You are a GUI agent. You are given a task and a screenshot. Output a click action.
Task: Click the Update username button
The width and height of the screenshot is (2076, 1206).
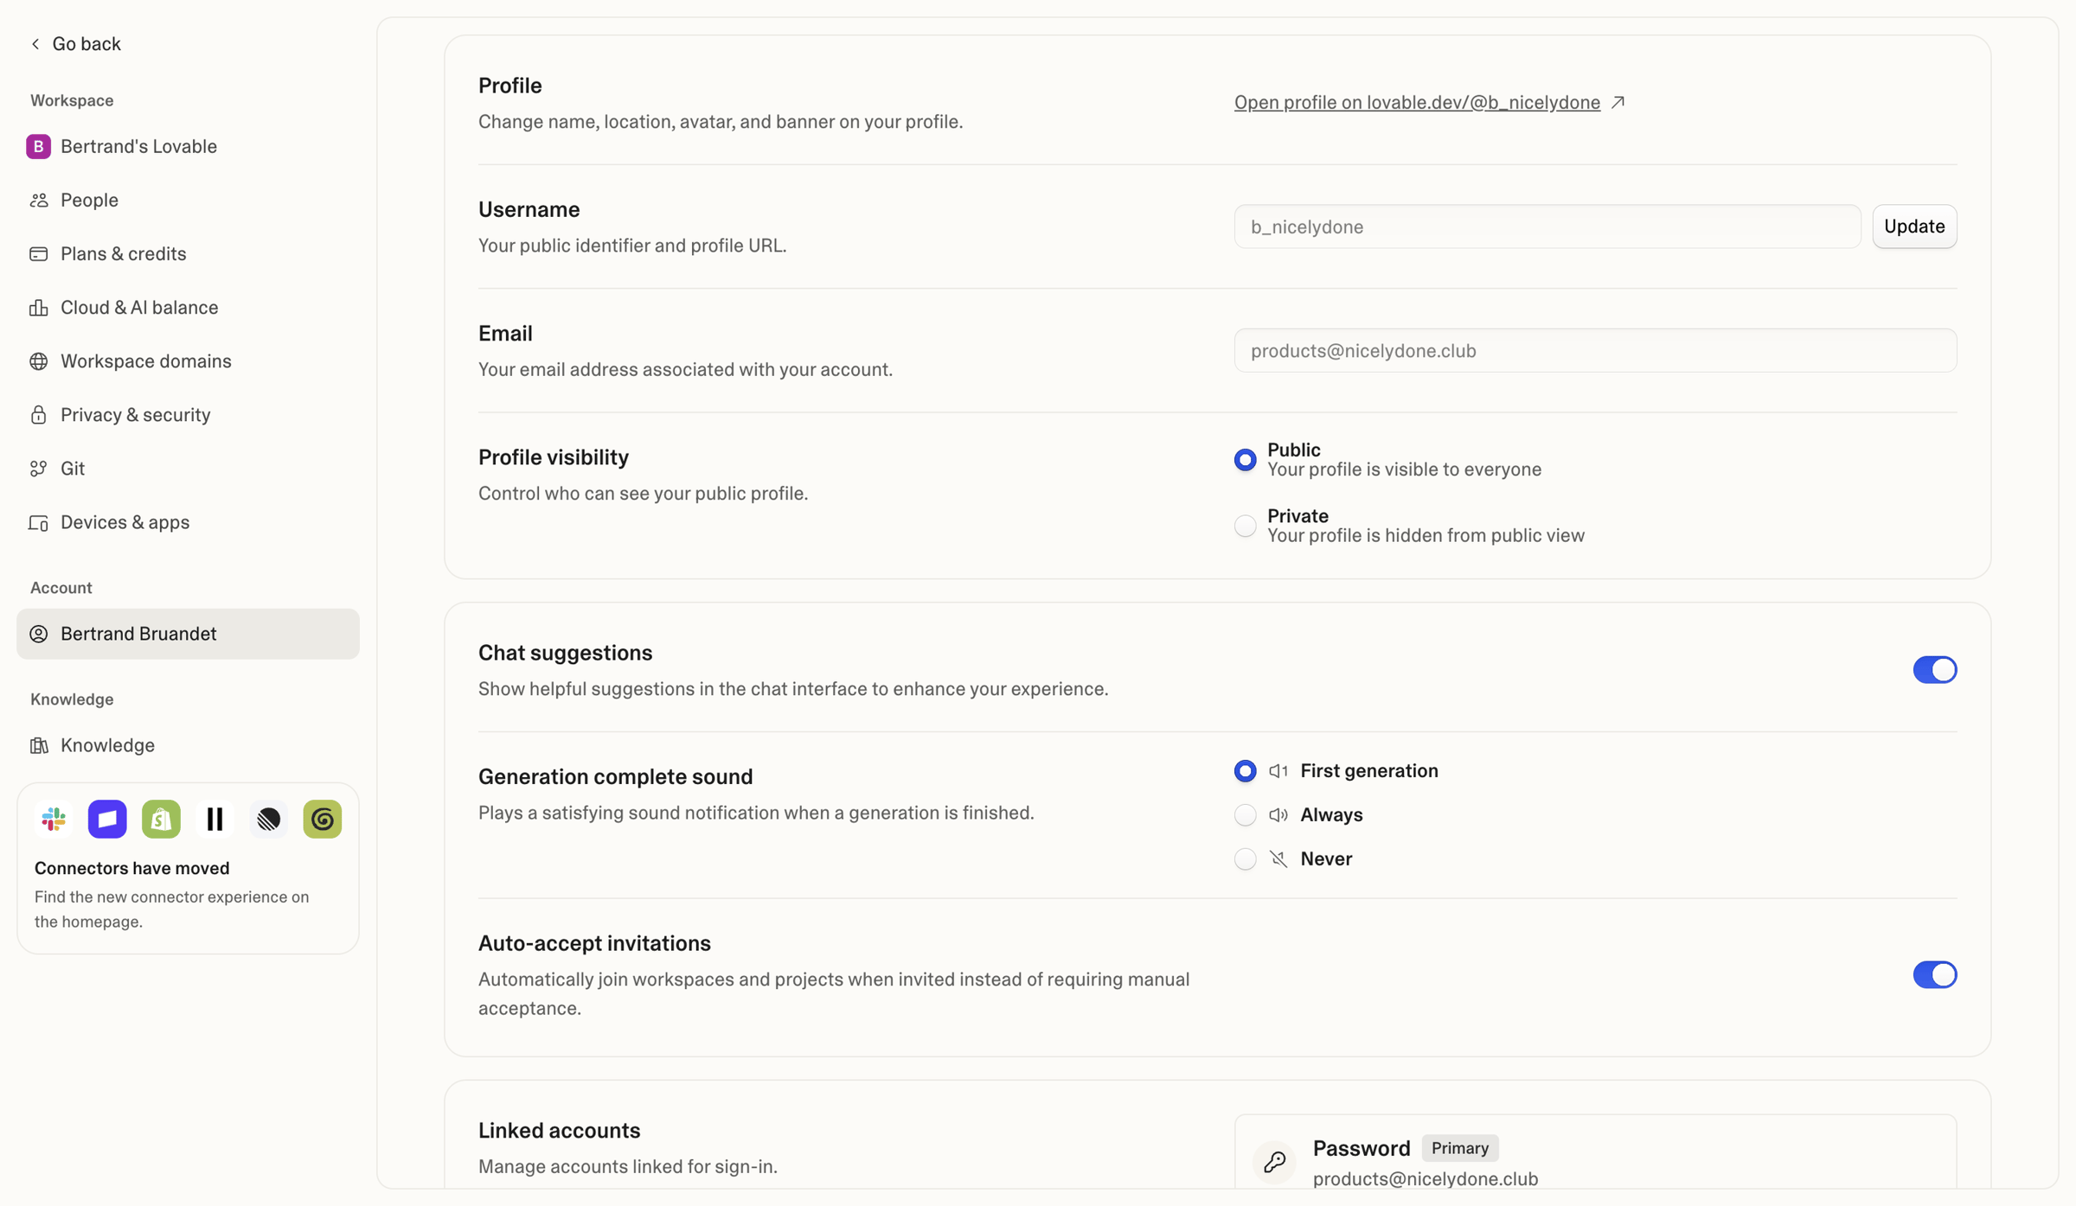[x=1914, y=227]
